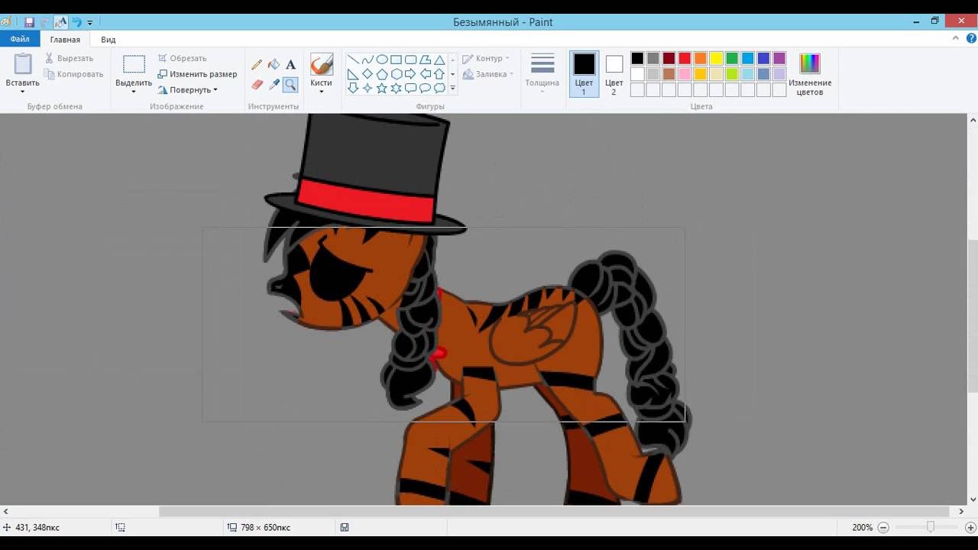The width and height of the screenshot is (978, 550).
Task: Open the Контур outline dropdown
Action: 486,58
